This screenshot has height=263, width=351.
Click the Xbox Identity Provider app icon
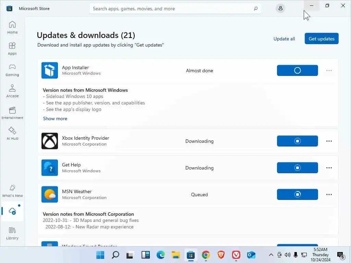(x=50, y=141)
